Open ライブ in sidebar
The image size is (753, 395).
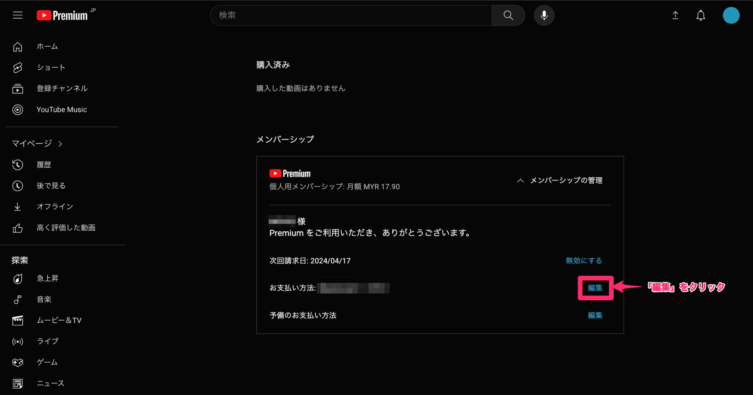(47, 341)
